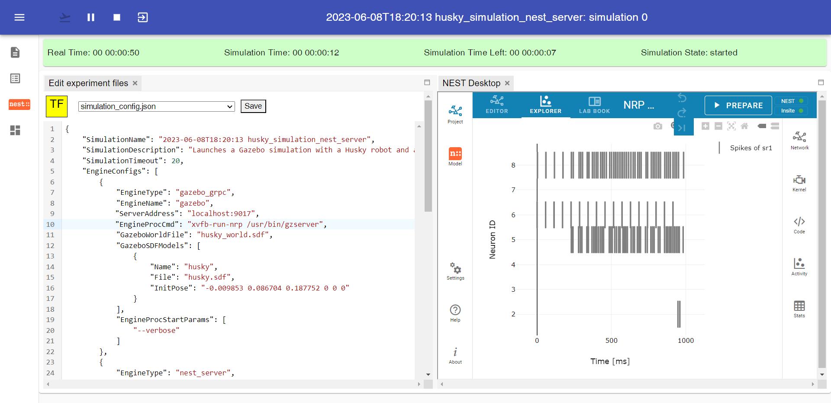Close the Edit experiment files tab
The height and width of the screenshot is (403, 831).
pos(135,83)
